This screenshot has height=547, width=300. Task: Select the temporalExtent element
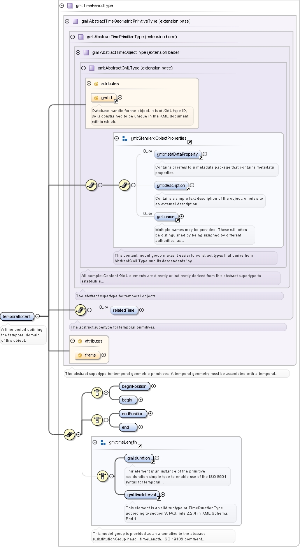coord(18,316)
